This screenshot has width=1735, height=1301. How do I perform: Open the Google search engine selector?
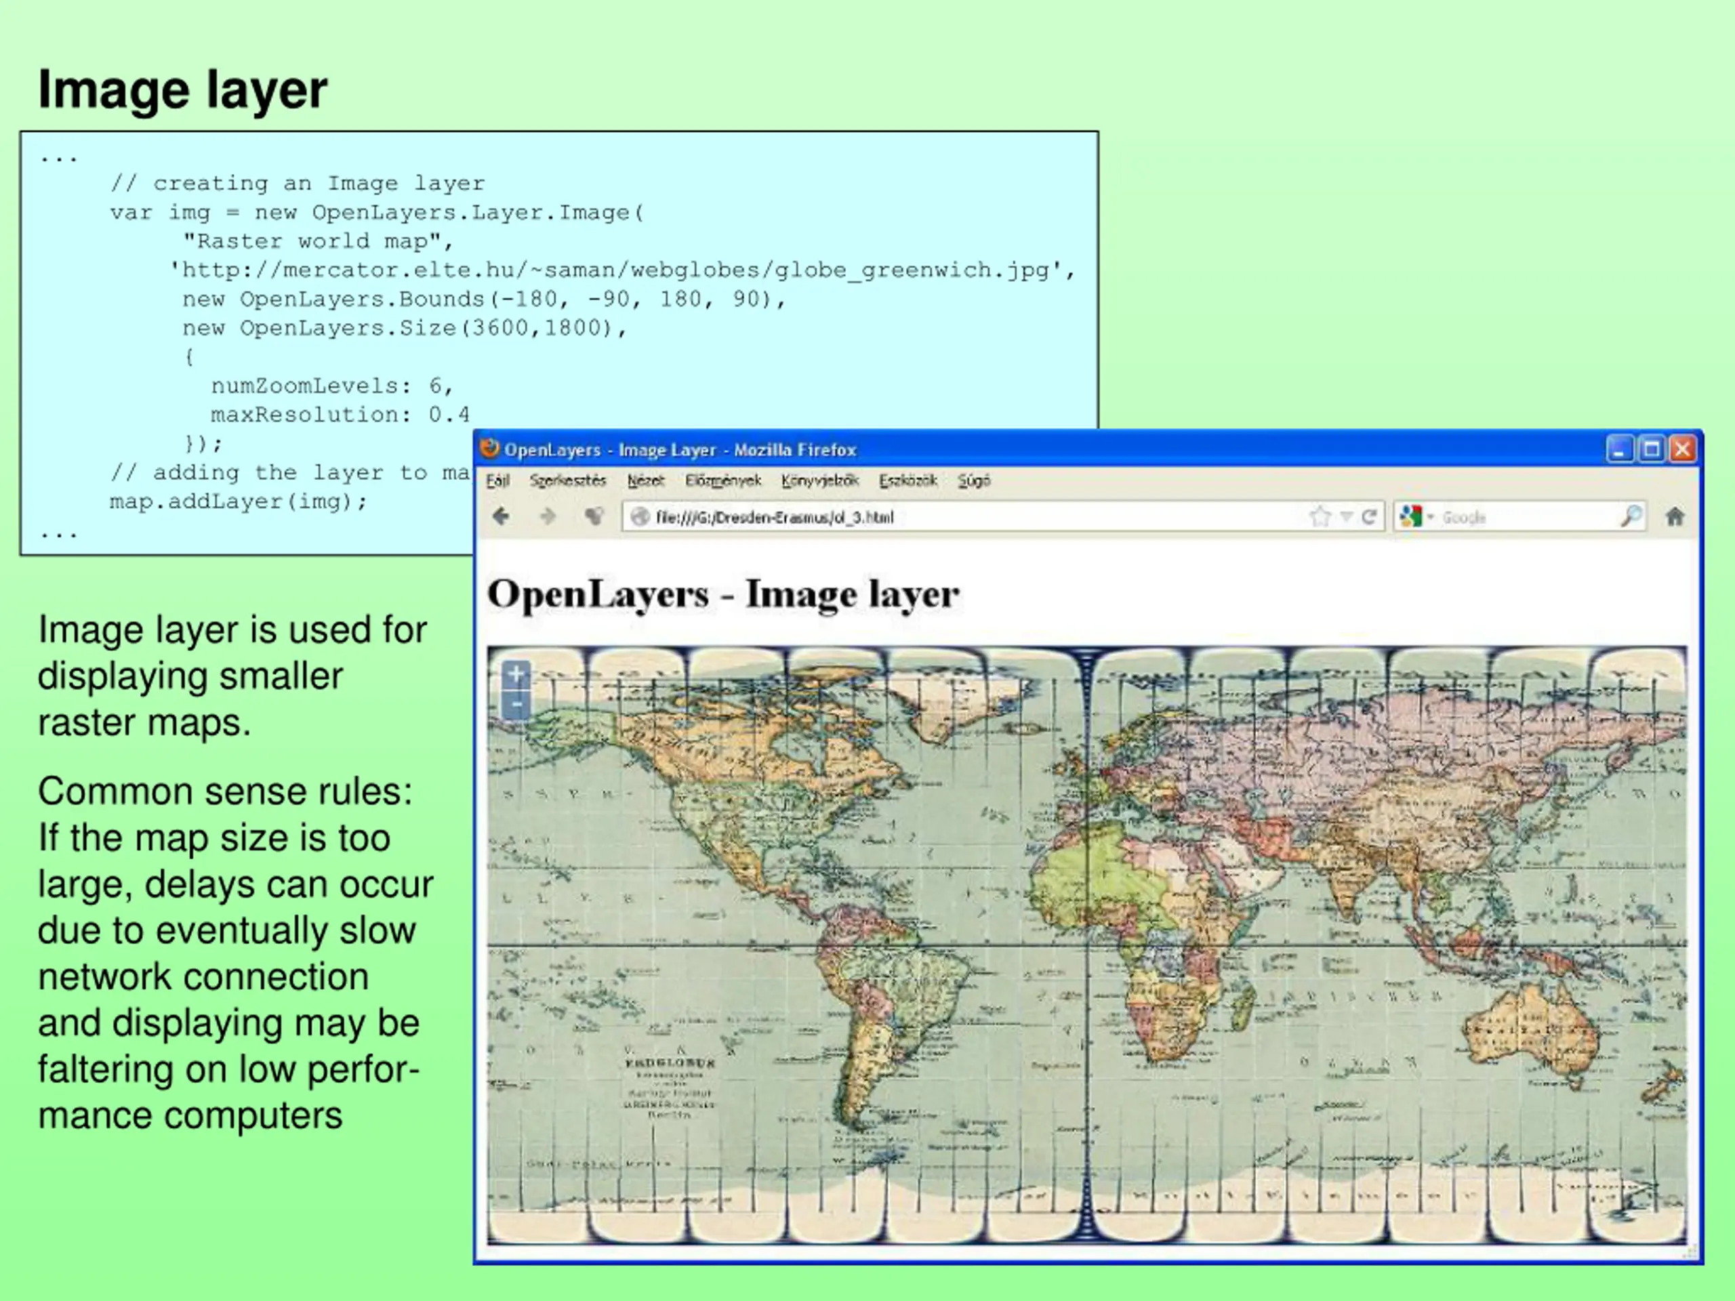[x=1415, y=517]
